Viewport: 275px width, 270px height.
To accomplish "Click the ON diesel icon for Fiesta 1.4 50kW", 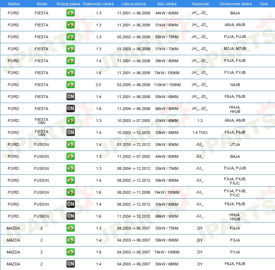I will tap(70, 97).
